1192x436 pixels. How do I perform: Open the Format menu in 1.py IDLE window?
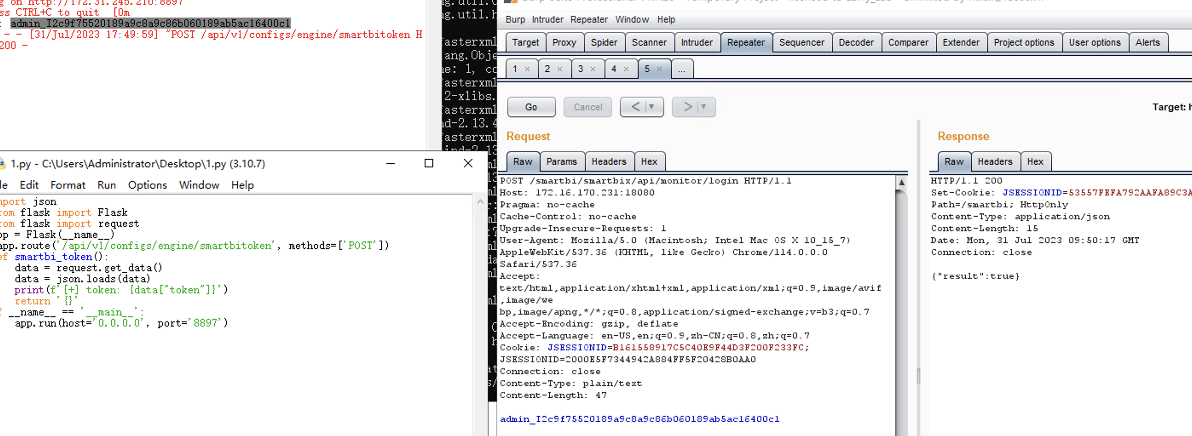point(67,185)
